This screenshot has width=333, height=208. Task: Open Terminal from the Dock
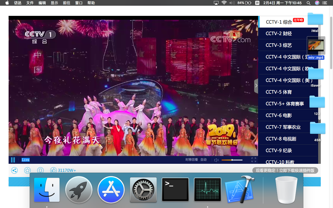tap(175, 190)
